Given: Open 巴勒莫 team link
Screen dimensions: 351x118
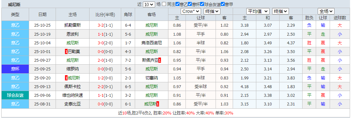Looking at the screenshot, I should (x=74, y=52).
